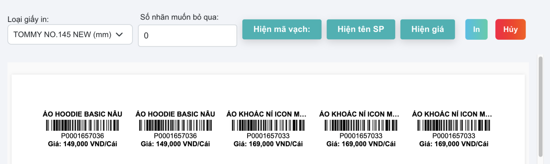The image size is (550, 164).
Task: Select the first ÁO HOODIE BASIC NÂU barcode image
Action: [82, 125]
